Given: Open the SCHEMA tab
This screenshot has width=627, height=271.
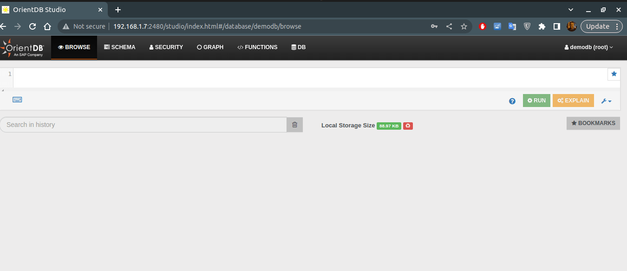Looking at the screenshot, I should coord(120,47).
